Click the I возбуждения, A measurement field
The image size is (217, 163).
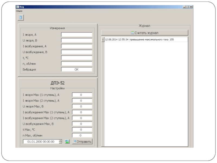77,46
